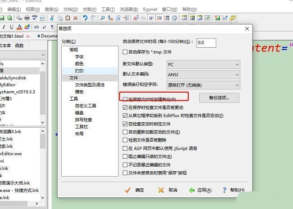Screen dimensions: 293x209
Task: Click the auto-save time input field
Action: click(x=206, y=43)
